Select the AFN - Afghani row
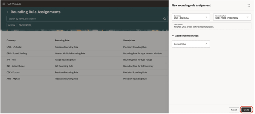The image size is (255, 114). click(x=85, y=79)
